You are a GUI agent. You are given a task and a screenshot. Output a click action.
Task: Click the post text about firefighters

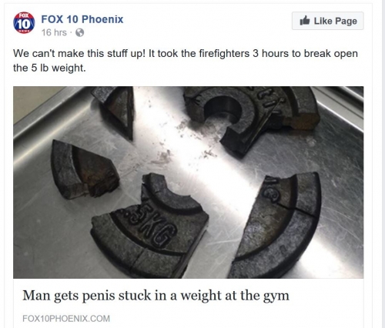(x=186, y=61)
